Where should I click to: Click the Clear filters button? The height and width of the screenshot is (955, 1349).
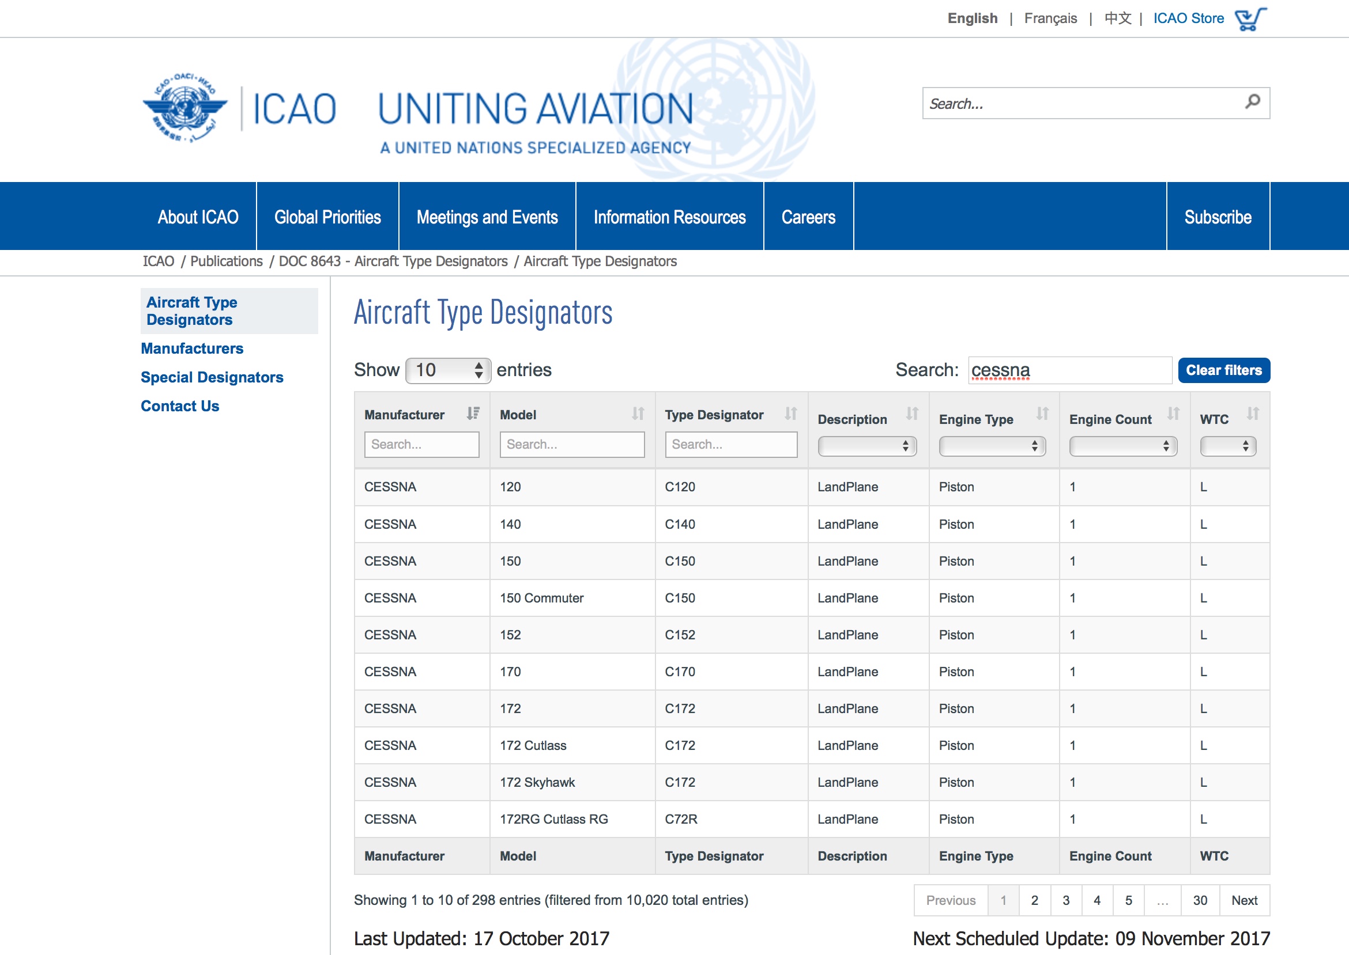click(x=1223, y=370)
